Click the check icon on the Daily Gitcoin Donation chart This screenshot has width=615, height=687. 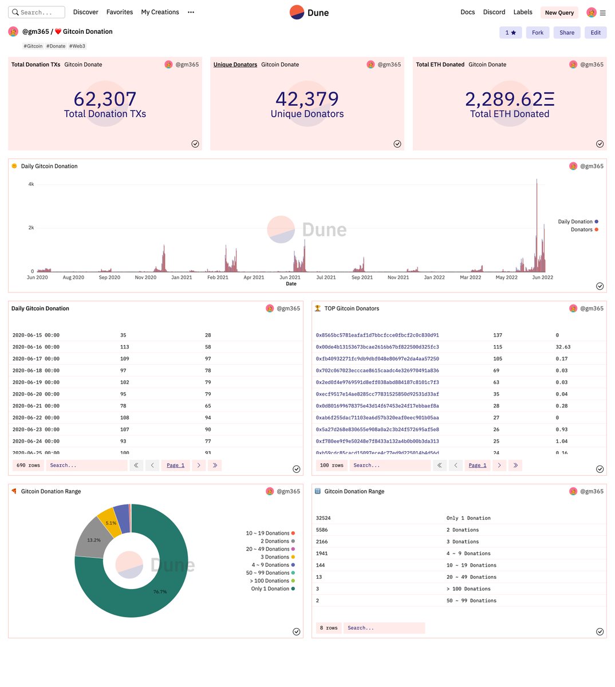point(600,286)
